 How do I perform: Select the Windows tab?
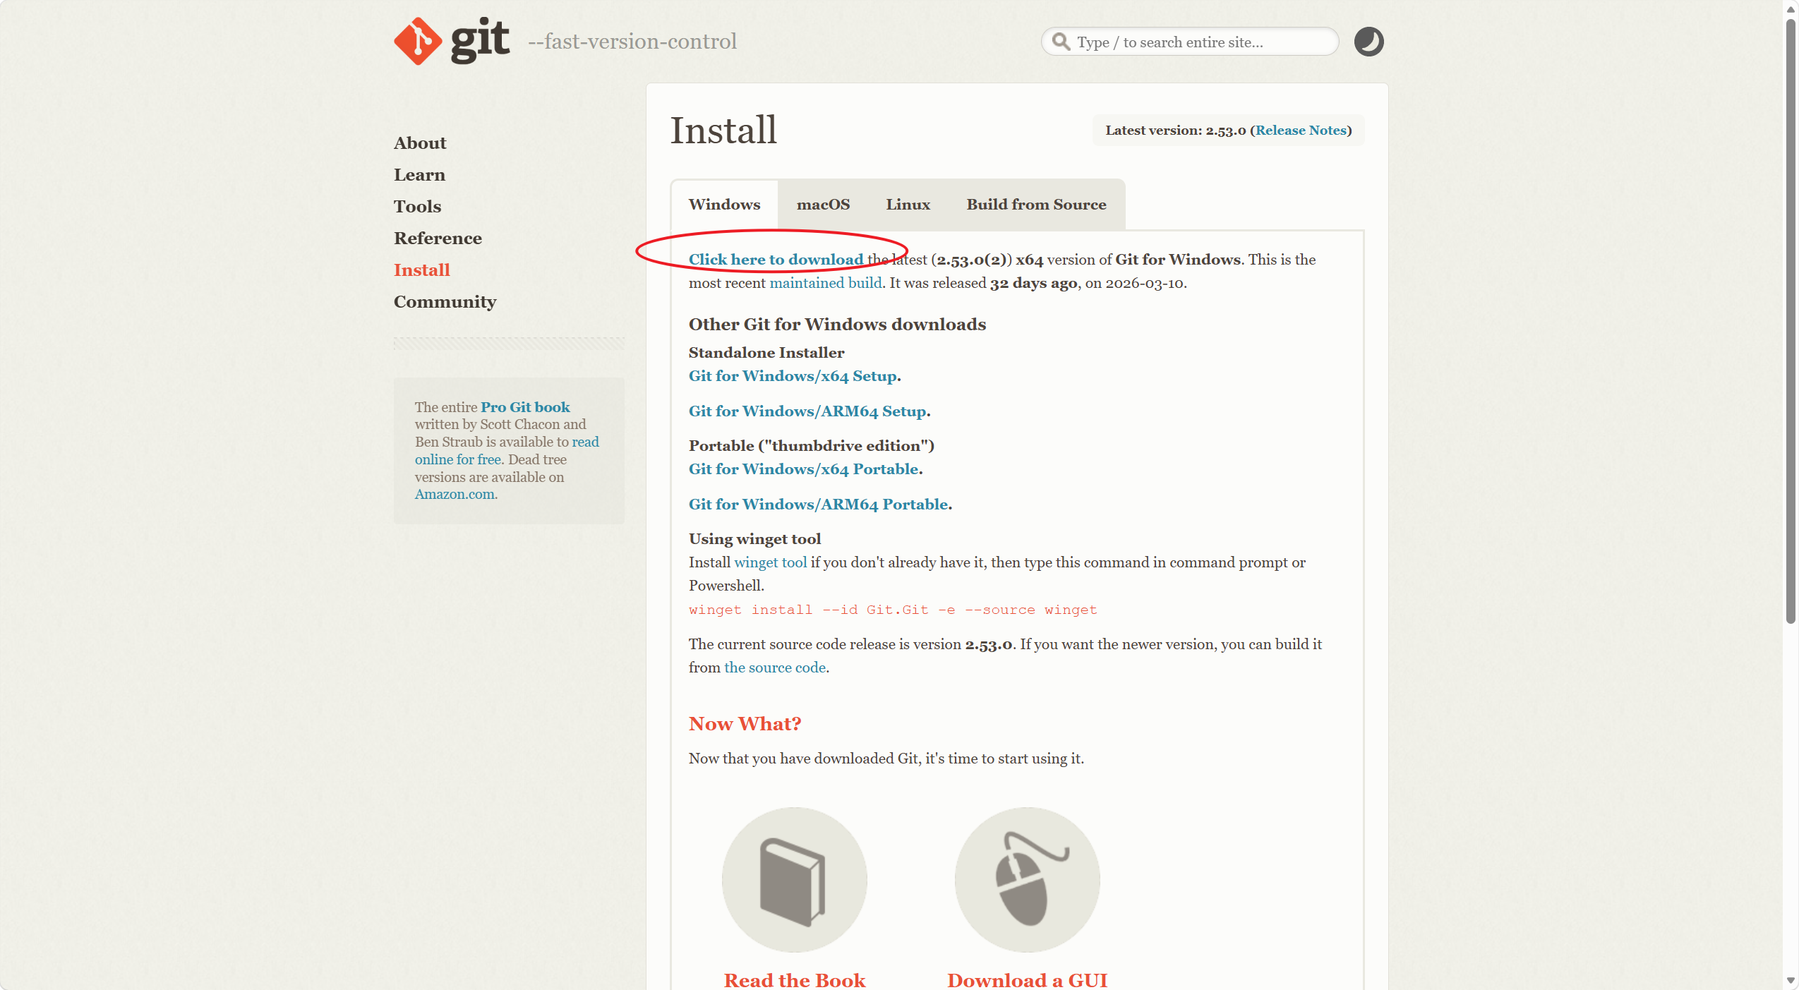(724, 205)
